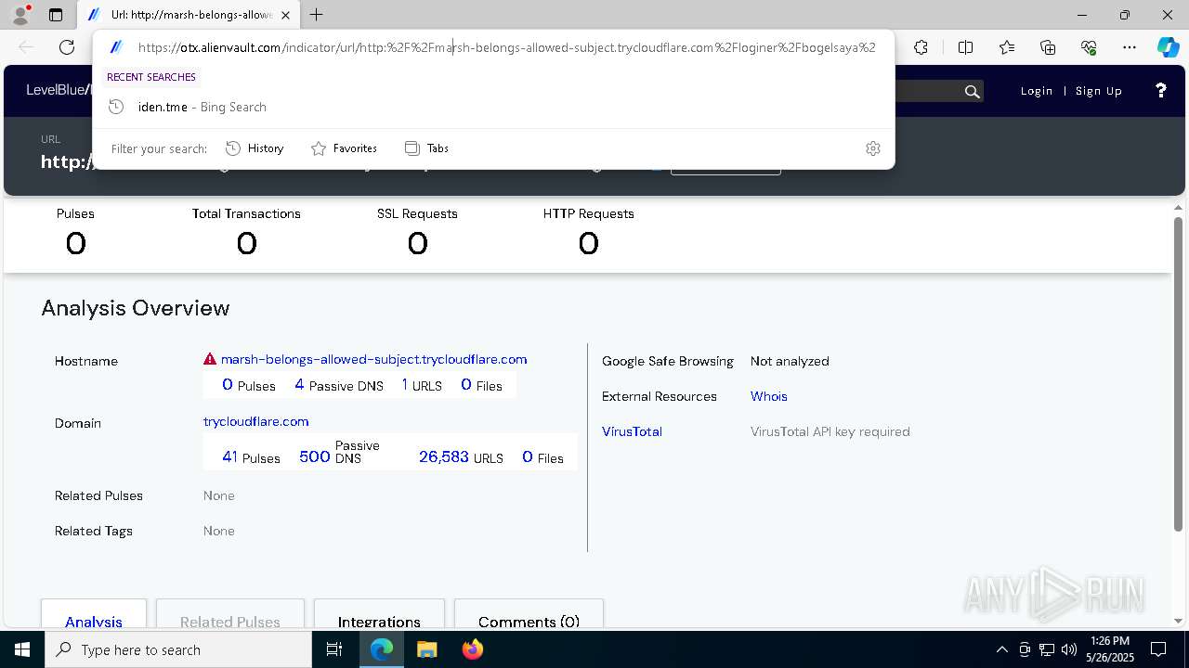1189x668 pixels.
Task: Click the Login link
Action: pos(1037,91)
